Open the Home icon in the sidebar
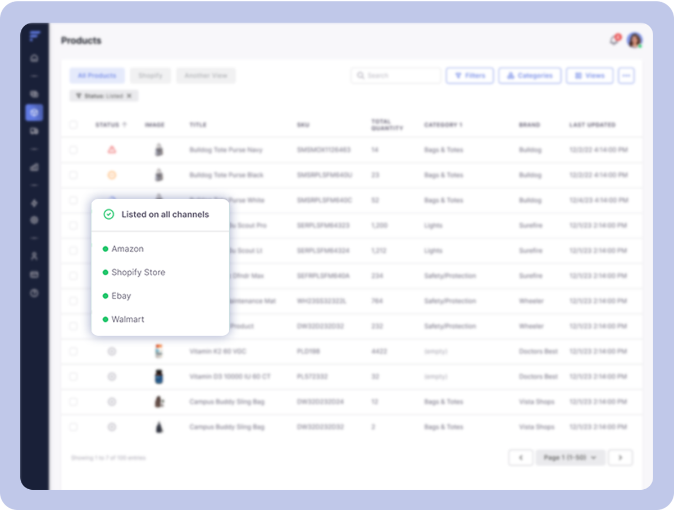 [x=34, y=57]
